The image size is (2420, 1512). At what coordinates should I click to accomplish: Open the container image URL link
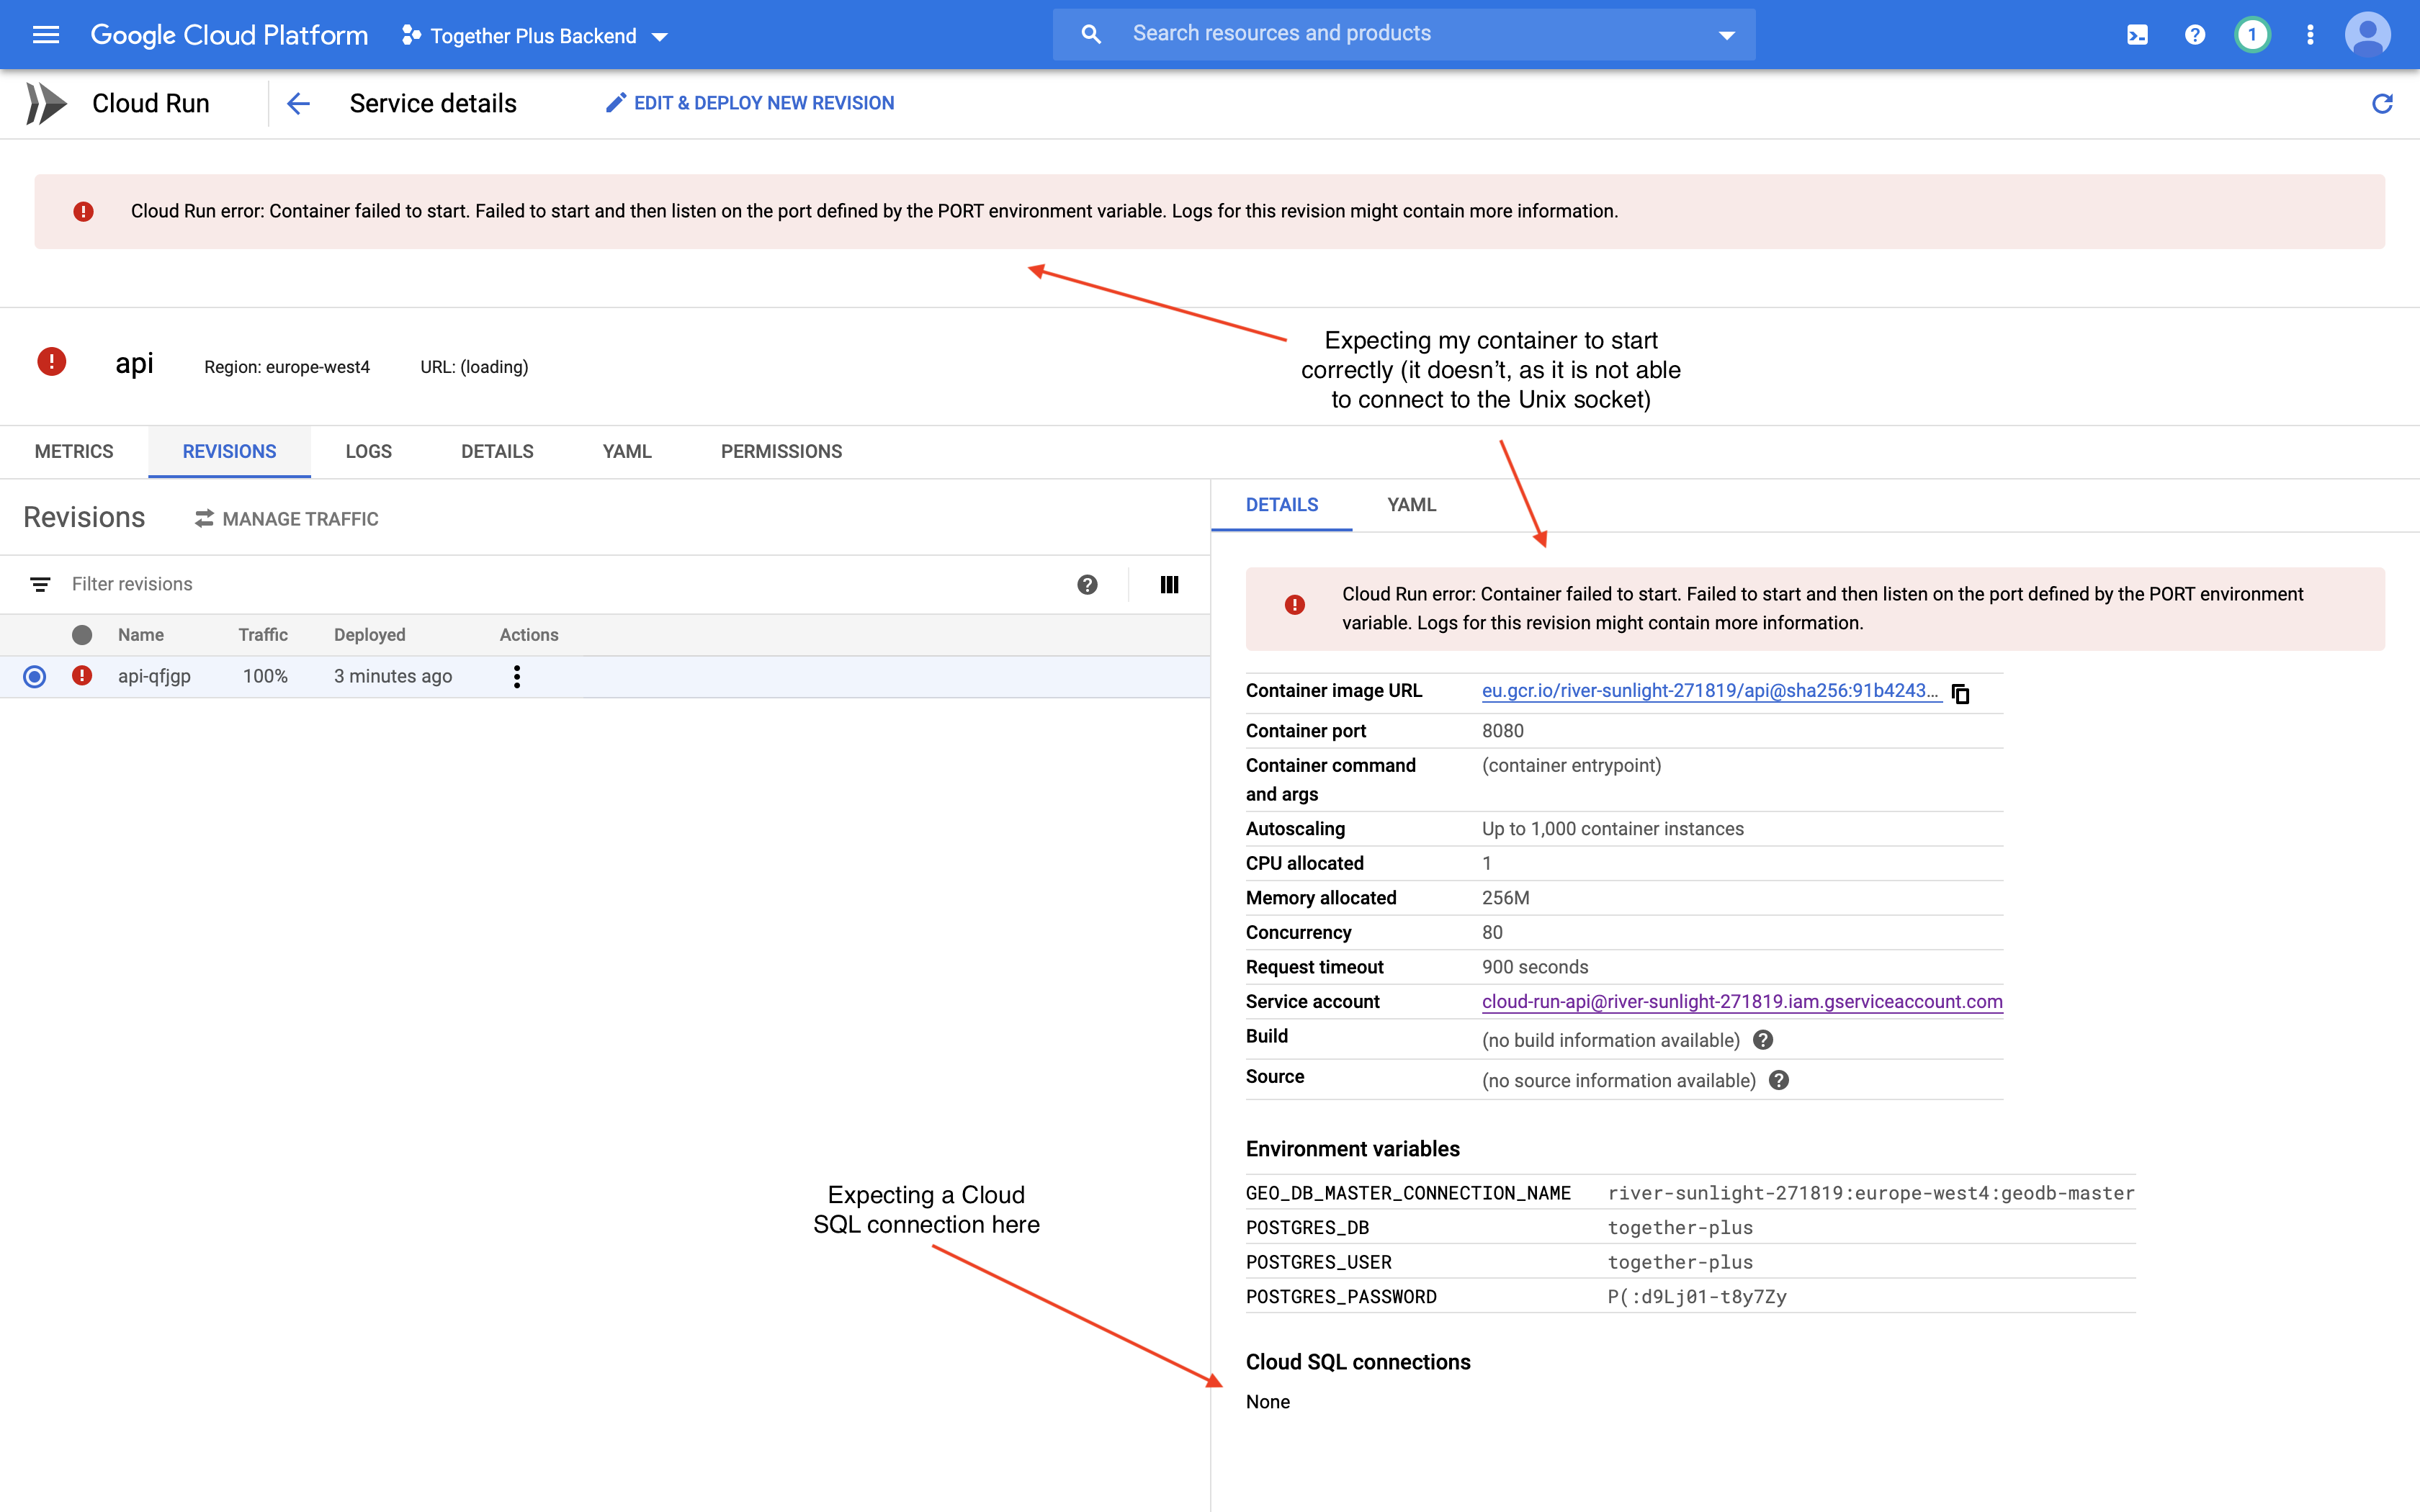pos(1711,691)
